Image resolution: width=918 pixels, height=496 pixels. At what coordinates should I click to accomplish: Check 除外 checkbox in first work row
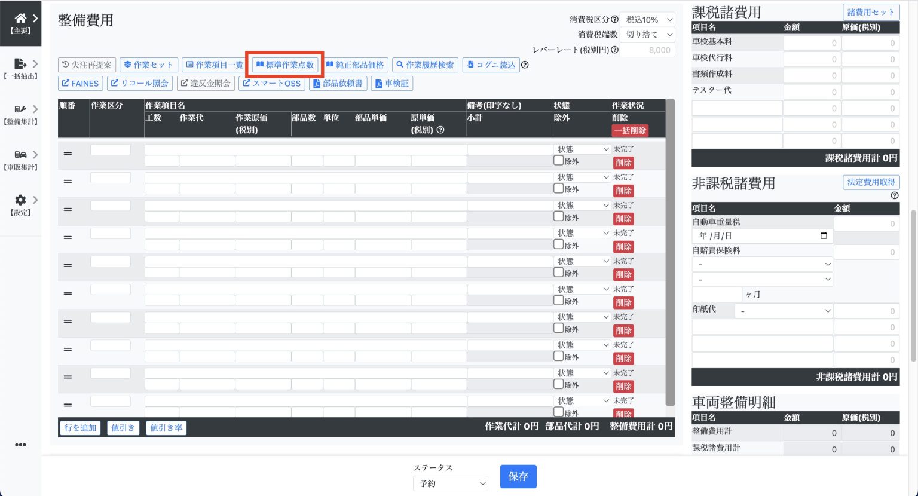tap(558, 160)
